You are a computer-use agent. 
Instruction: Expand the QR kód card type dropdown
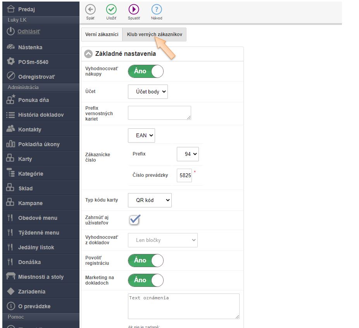pos(150,200)
